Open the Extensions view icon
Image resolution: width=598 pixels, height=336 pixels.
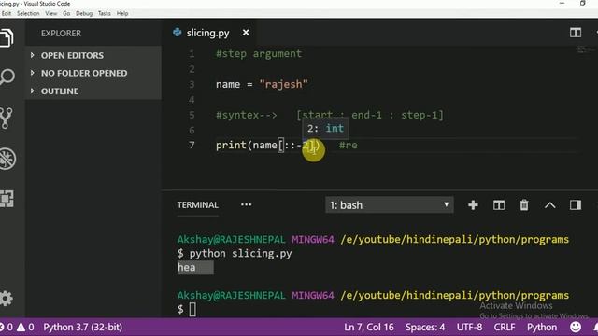pyautogui.click(x=7, y=199)
